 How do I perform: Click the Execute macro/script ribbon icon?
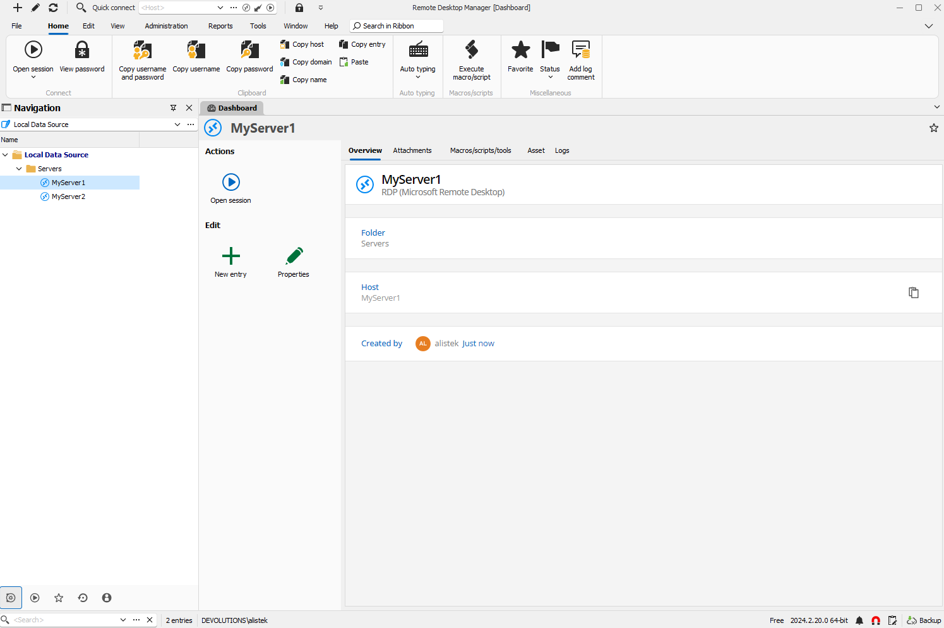[472, 49]
